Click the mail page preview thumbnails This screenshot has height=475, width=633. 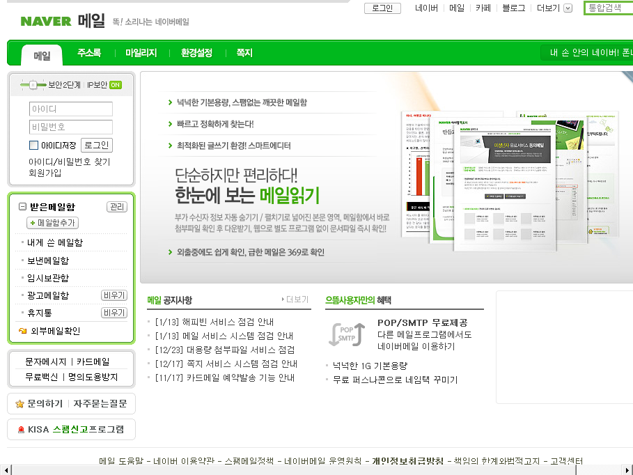510,180
